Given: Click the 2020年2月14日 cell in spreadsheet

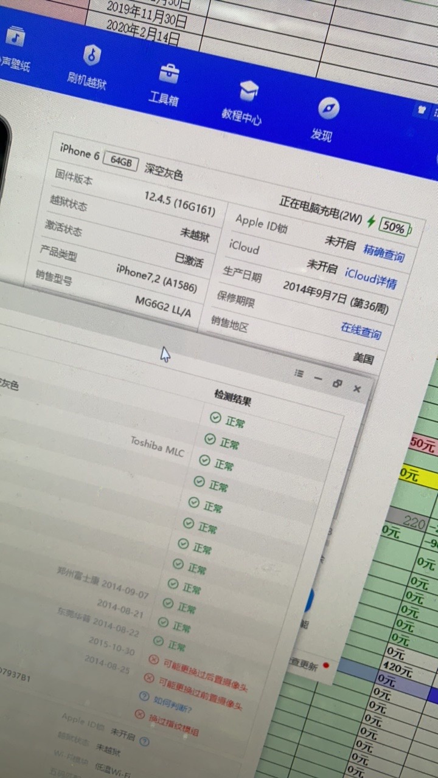Looking at the screenshot, I should click(x=143, y=33).
